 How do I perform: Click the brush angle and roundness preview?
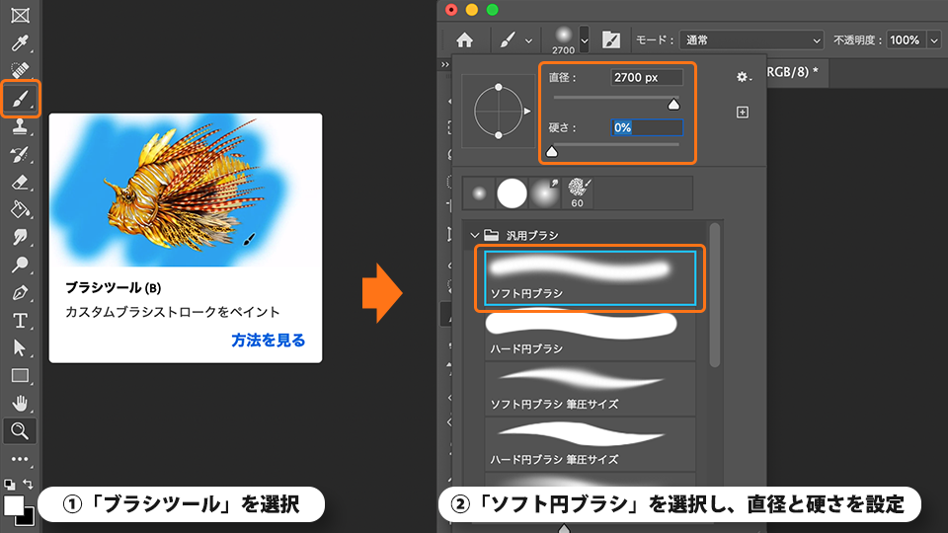click(x=499, y=112)
